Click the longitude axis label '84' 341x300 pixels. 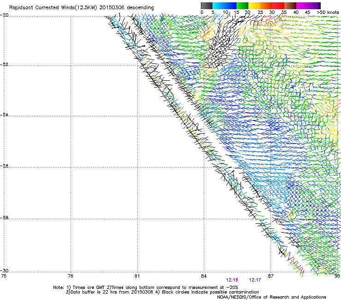tap(204, 276)
